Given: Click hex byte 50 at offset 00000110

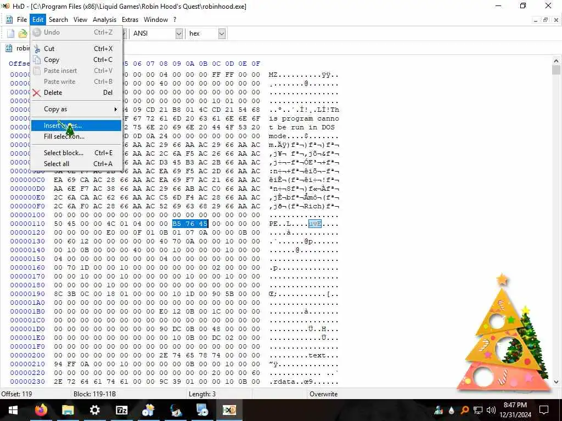Looking at the screenshot, I should click(x=58, y=224).
